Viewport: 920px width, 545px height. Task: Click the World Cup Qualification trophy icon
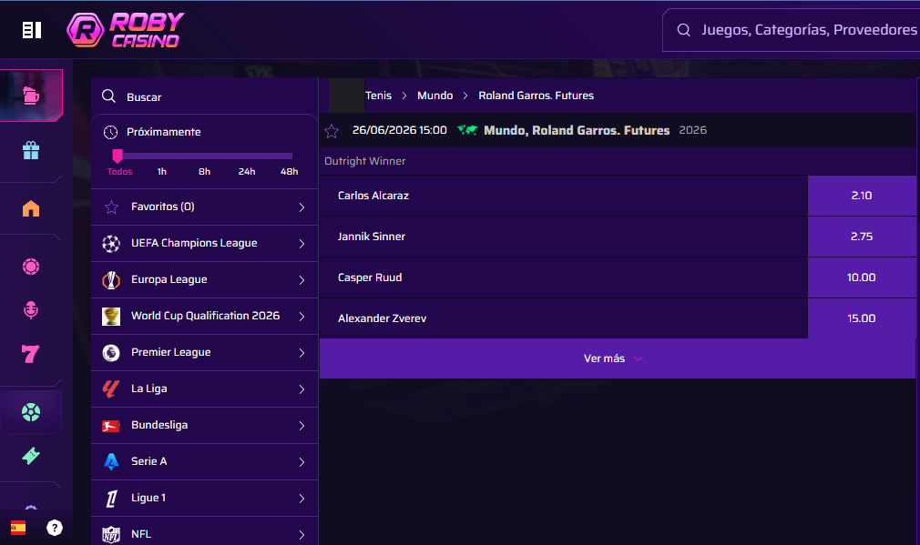111,317
